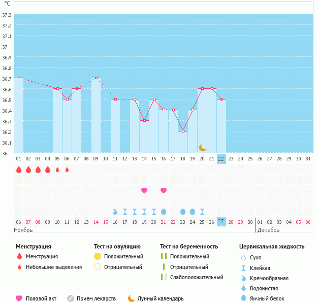Click the intercourse heart on cycle day 14
The image size is (318, 302).
(144, 190)
